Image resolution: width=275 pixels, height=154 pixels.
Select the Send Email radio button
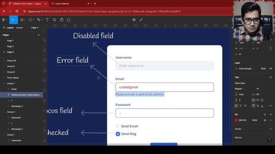pos(117,126)
